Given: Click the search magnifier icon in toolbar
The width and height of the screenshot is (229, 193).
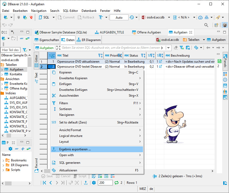Looking at the screenshot, I should (206, 25).
